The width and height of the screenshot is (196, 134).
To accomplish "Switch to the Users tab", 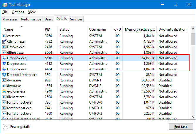I will click(x=49, y=19).
